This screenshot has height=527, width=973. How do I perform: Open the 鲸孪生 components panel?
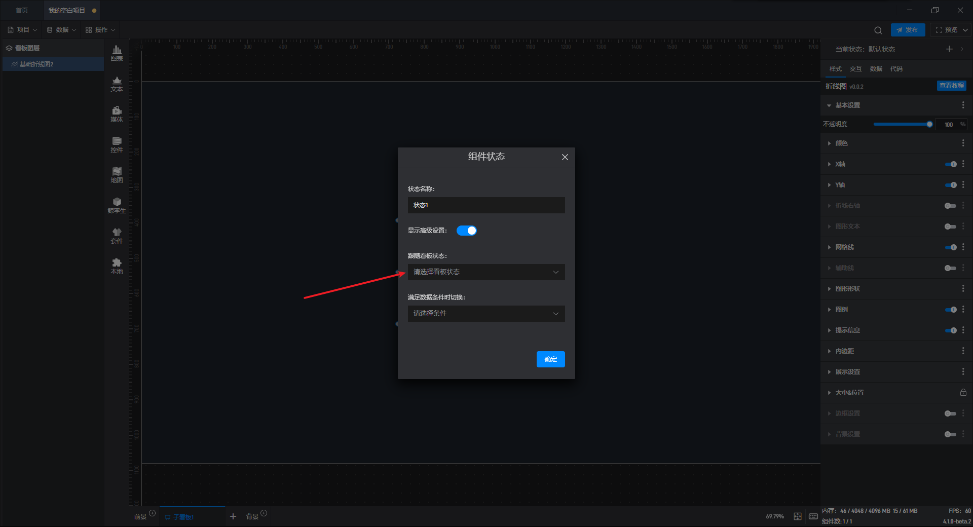(x=117, y=205)
